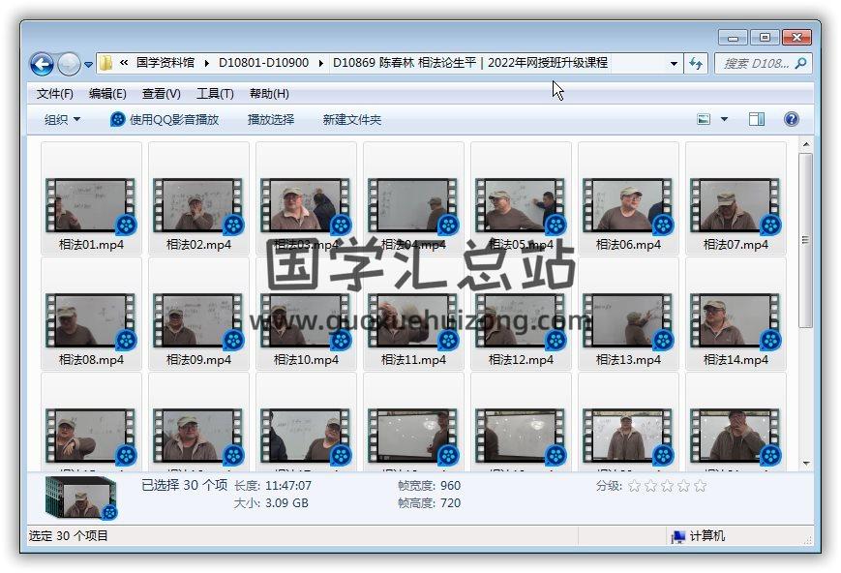Open the recent pages dropdown arrow
841x573 pixels.
[x=88, y=65]
